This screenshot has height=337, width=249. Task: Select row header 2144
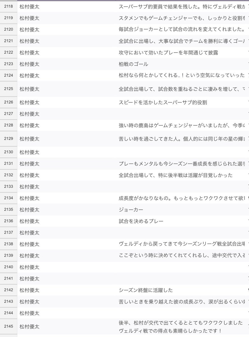pyautogui.click(x=8, y=313)
